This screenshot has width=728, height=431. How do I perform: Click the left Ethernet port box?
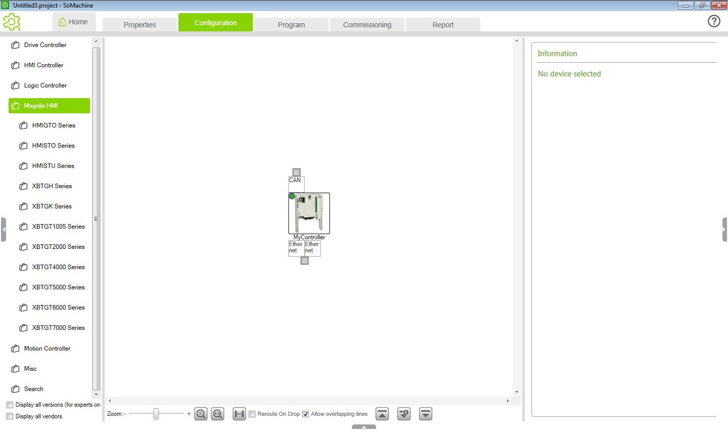pyautogui.click(x=296, y=248)
